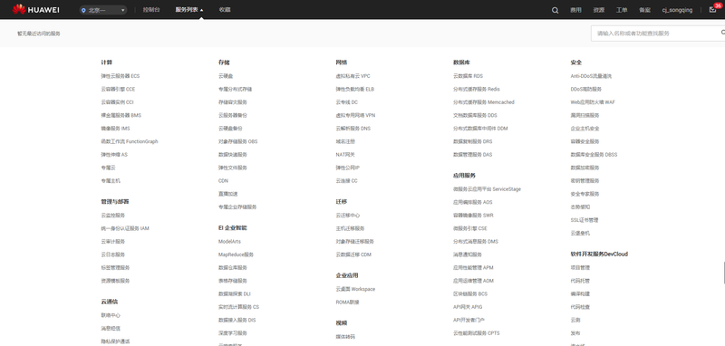Open API网关 APIG service
This screenshot has height=346, width=725.
point(468,307)
